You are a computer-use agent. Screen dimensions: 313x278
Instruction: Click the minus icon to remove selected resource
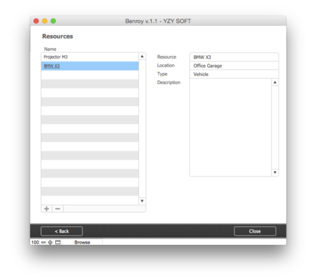58,208
